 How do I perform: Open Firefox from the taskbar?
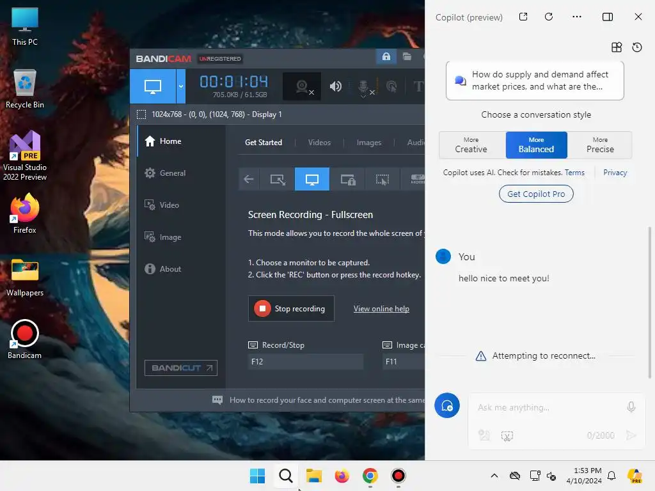(342, 476)
